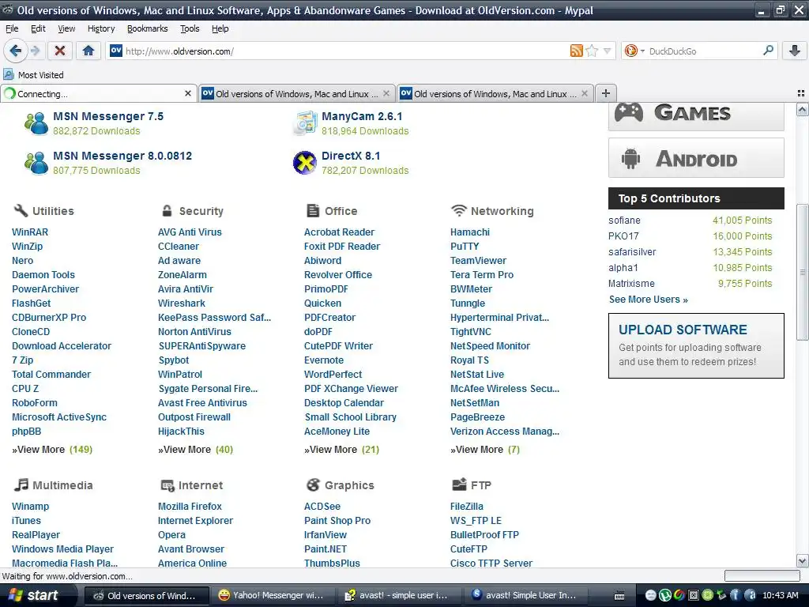Click the RSS feed icon in address bar
Viewport: 809px width, 607px height.
pos(576,51)
